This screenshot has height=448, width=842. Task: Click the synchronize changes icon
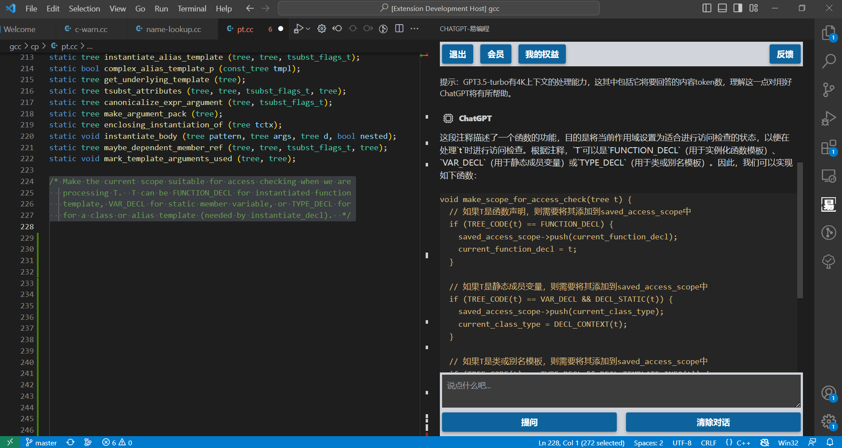tap(70, 442)
